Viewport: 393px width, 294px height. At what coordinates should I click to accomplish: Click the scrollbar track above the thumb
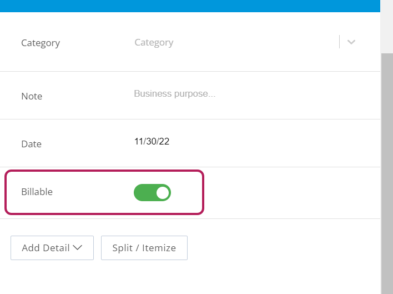[x=387, y=26]
